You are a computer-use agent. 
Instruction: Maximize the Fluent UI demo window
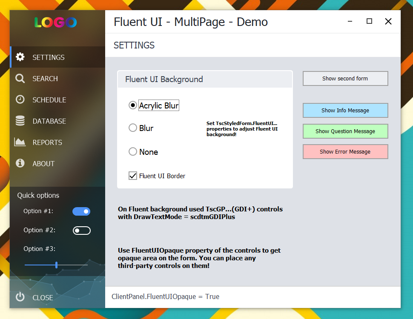(x=369, y=21)
